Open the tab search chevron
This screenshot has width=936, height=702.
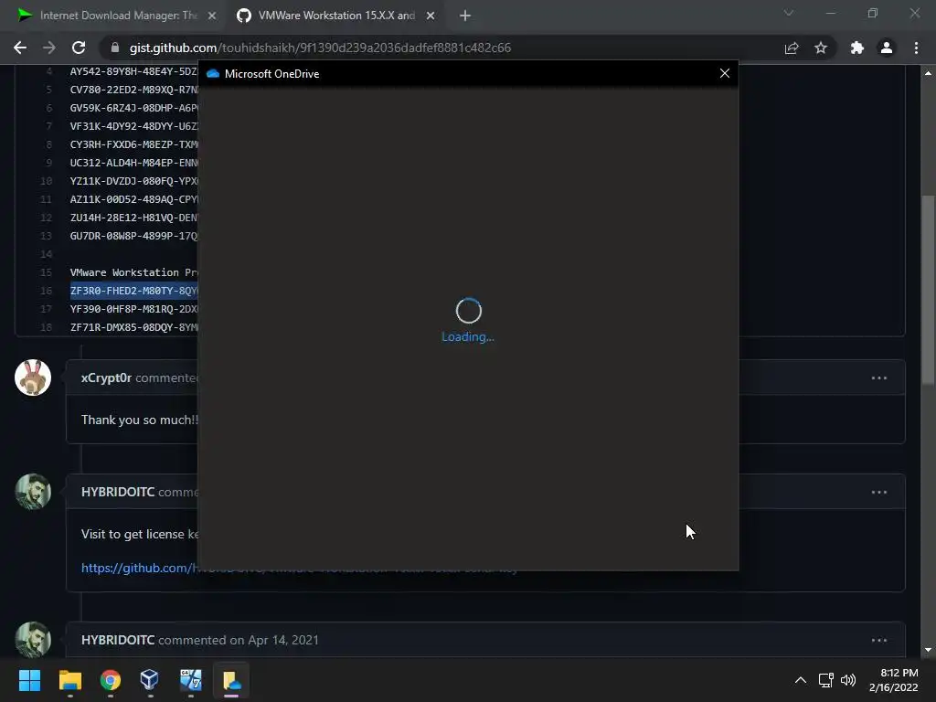tap(789, 13)
